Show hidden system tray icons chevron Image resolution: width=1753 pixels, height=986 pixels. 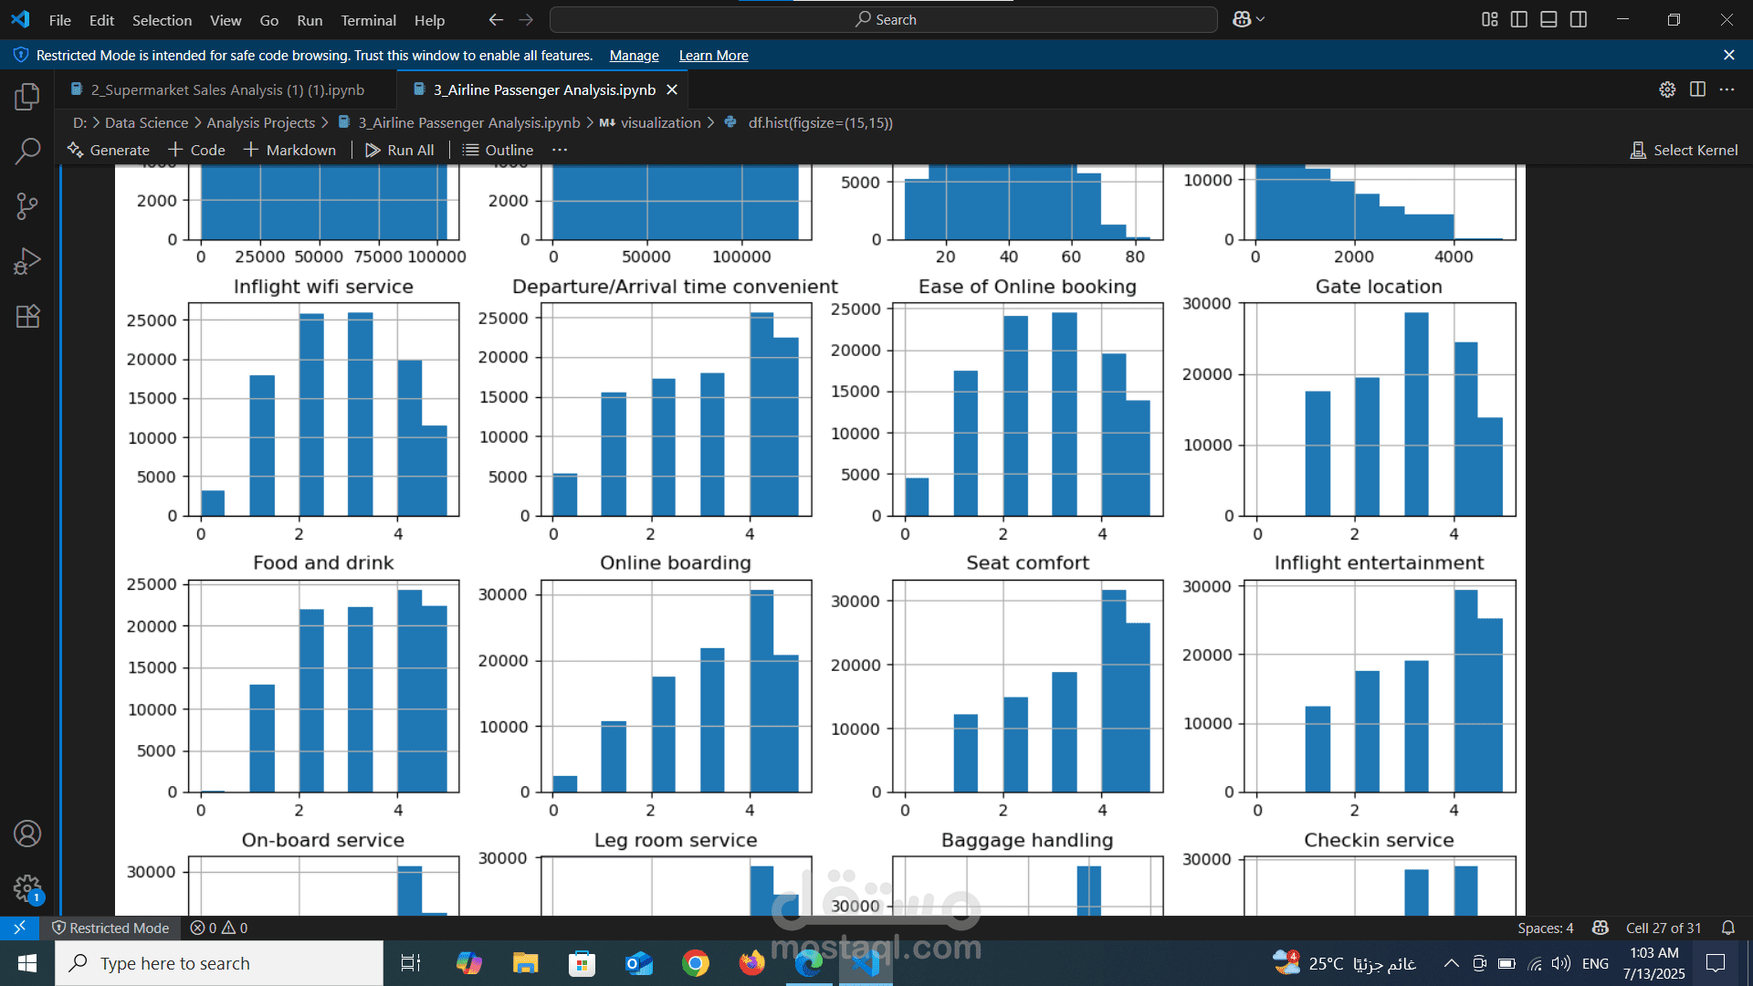point(1451,963)
